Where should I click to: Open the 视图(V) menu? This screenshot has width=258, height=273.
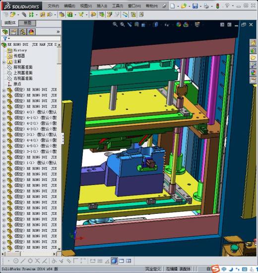pos(86,6)
